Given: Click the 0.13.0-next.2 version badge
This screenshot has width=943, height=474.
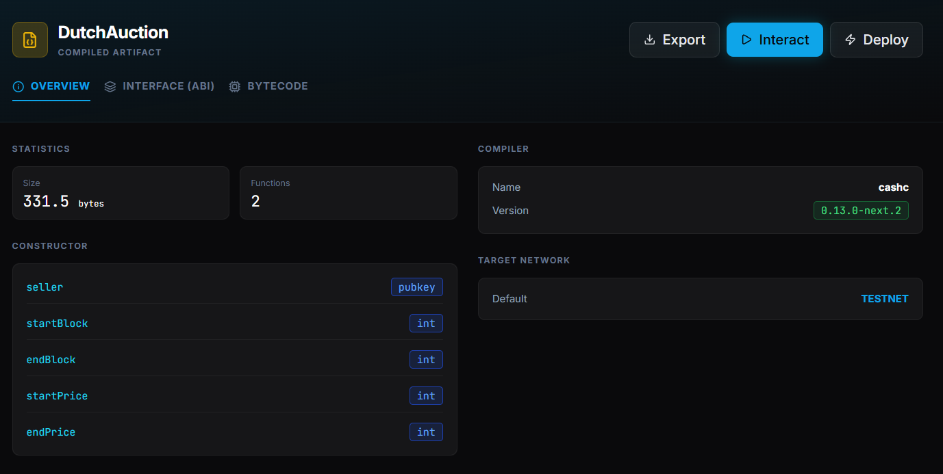Looking at the screenshot, I should (x=861, y=211).
